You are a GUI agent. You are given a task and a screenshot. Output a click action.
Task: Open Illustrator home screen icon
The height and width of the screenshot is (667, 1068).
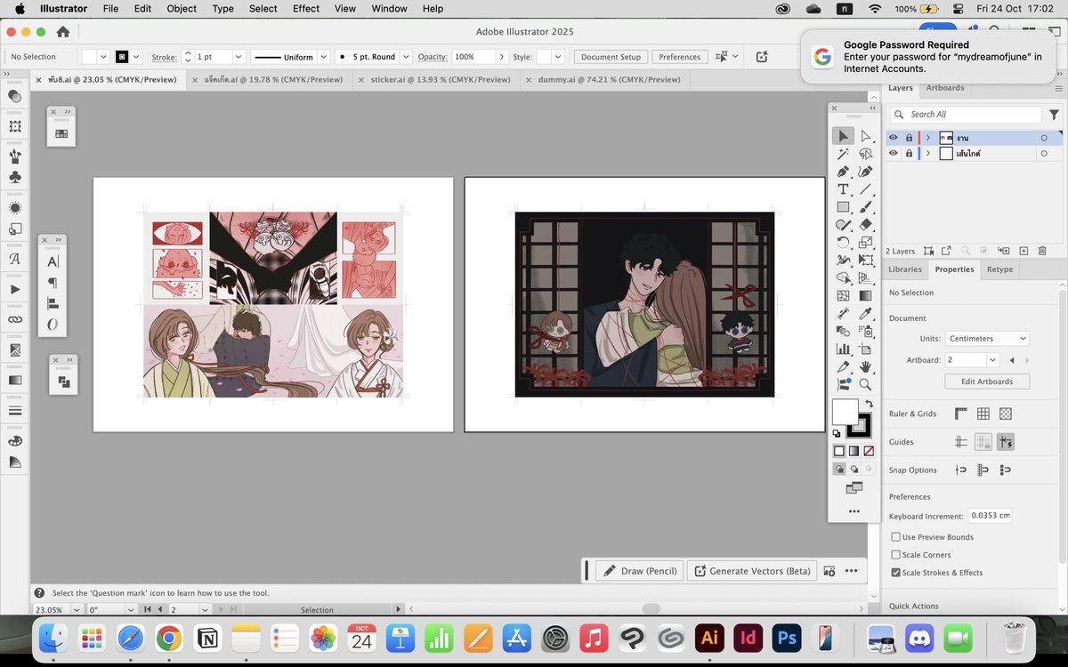(x=63, y=31)
